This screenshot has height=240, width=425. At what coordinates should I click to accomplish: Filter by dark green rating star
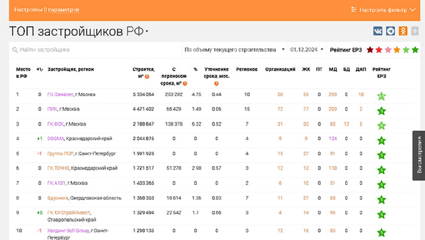[x=415, y=50]
